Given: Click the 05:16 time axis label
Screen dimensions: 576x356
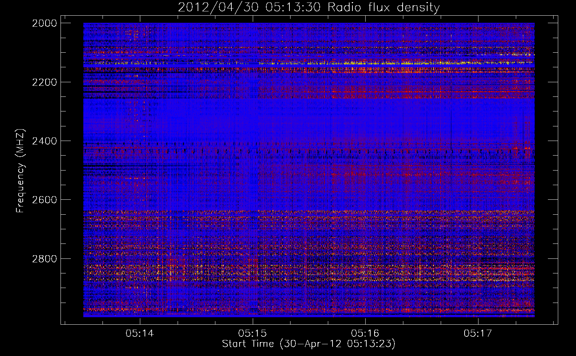Looking at the screenshot, I should pos(365,333).
